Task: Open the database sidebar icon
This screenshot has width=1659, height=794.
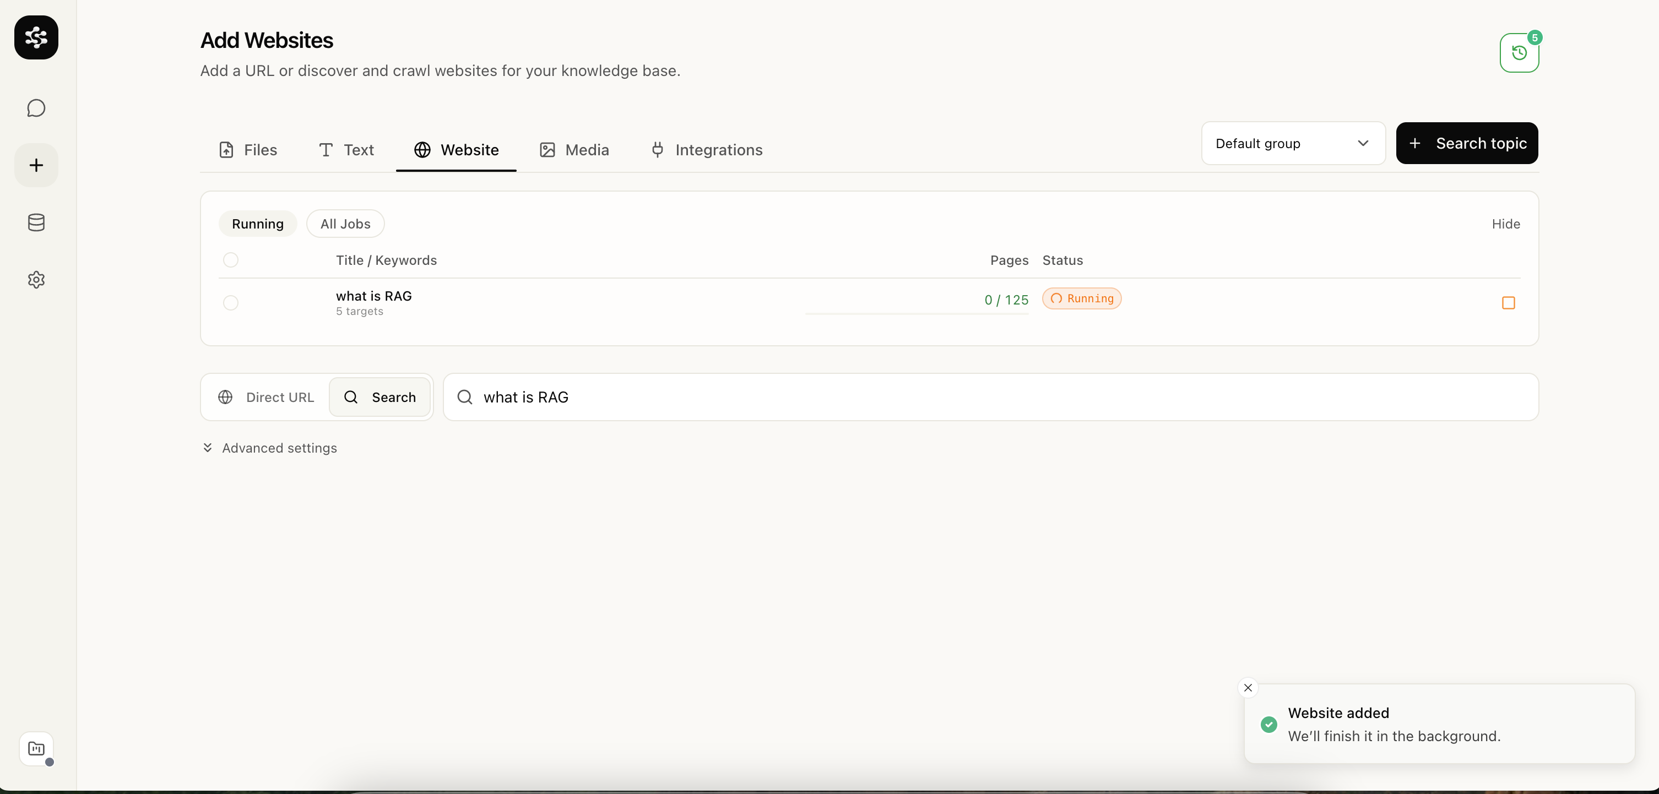Action: pyautogui.click(x=36, y=223)
